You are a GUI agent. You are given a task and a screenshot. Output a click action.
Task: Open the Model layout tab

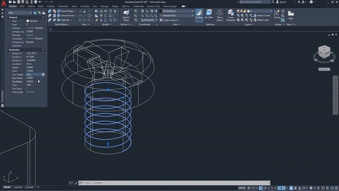[x=7, y=187]
